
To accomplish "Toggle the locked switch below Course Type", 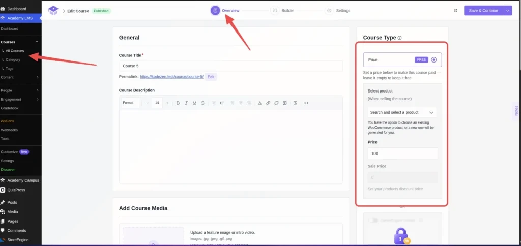I will (x=373, y=220).
